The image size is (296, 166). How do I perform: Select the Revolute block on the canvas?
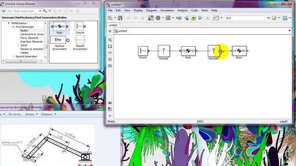(164, 51)
